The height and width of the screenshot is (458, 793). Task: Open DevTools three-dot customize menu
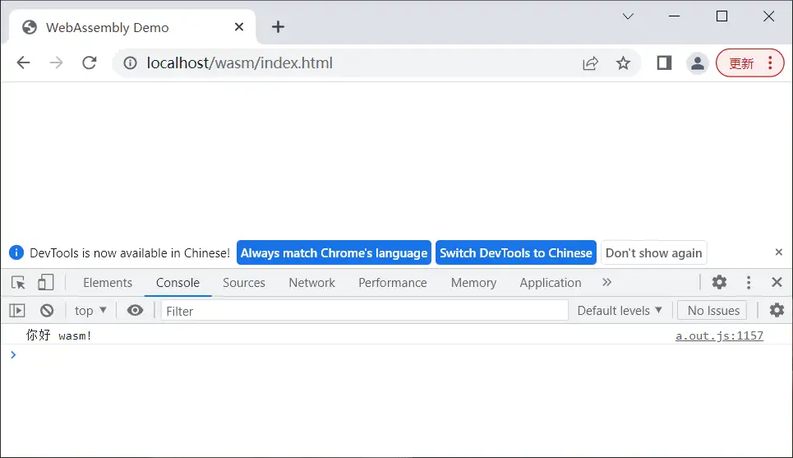coord(748,283)
